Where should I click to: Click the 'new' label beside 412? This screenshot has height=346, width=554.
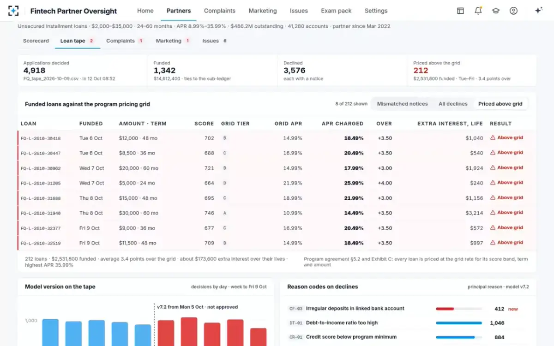(513, 309)
